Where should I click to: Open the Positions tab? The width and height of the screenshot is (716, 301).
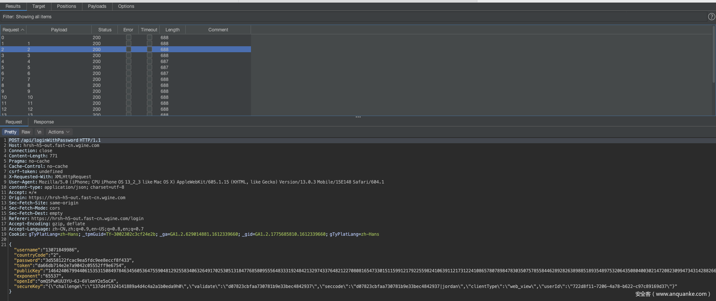tap(66, 6)
